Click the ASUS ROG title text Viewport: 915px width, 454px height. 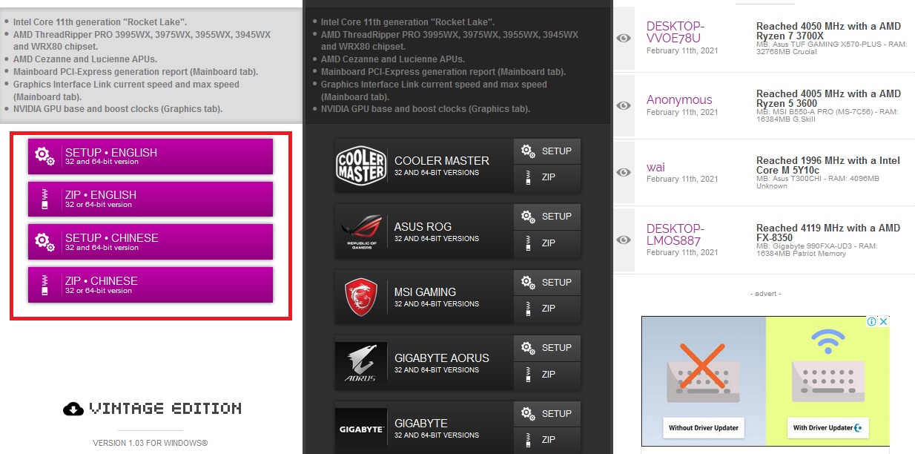pos(423,227)
